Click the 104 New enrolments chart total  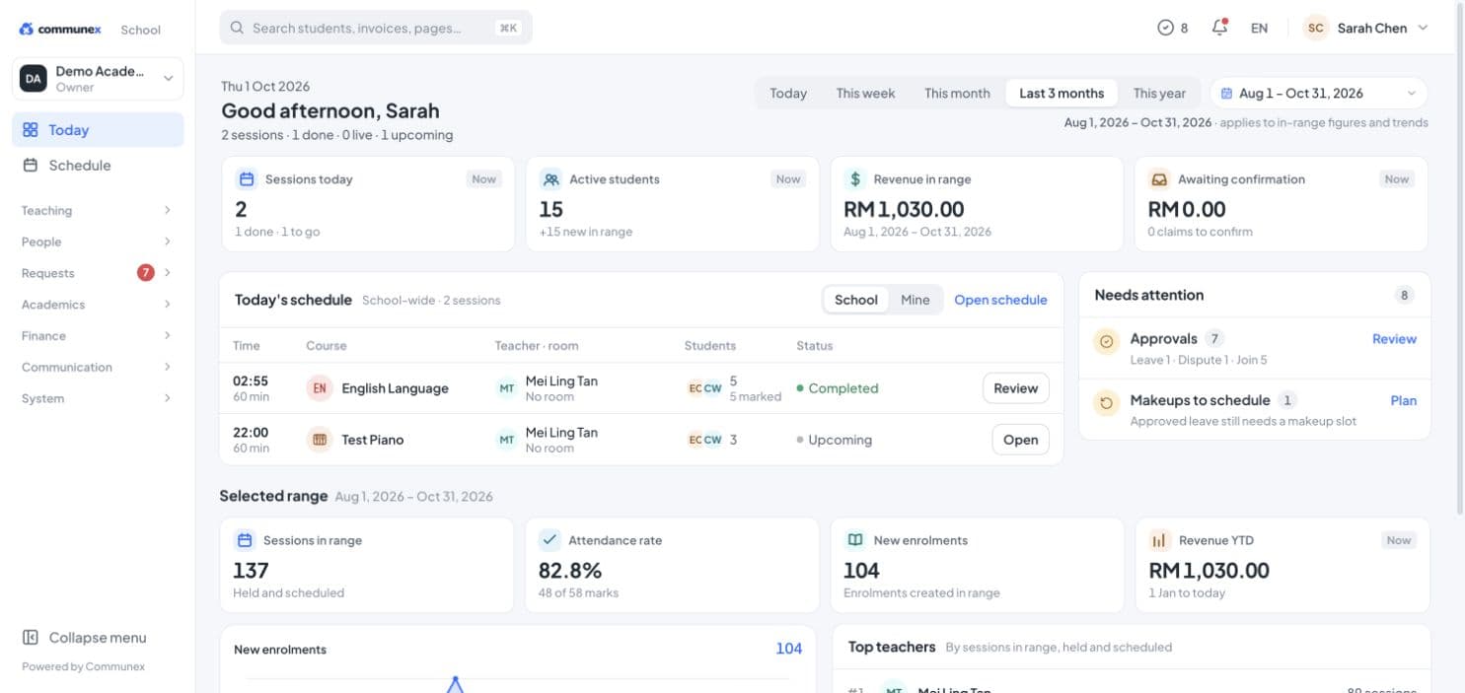[788, 649]
